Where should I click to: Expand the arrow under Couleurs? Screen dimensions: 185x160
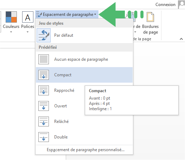point(11,32)
